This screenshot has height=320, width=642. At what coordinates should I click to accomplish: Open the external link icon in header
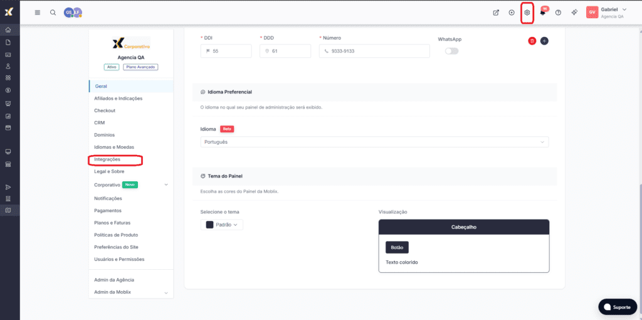496,13
